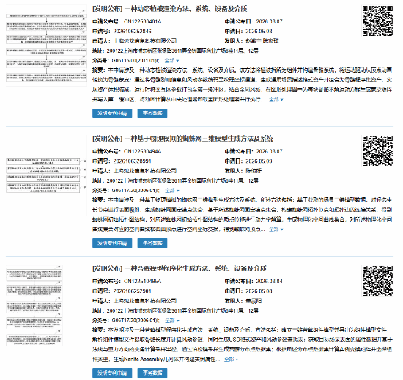The height and width of the screenshot is (380, 403).
Task: Open title link 一种基于物理模拟的蜘蛛网三维模型生成方法及系统
Action: pos(199,139)
